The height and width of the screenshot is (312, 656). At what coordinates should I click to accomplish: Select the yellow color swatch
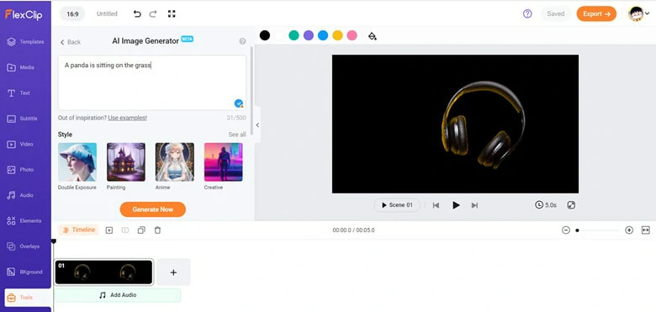[337, 35]
